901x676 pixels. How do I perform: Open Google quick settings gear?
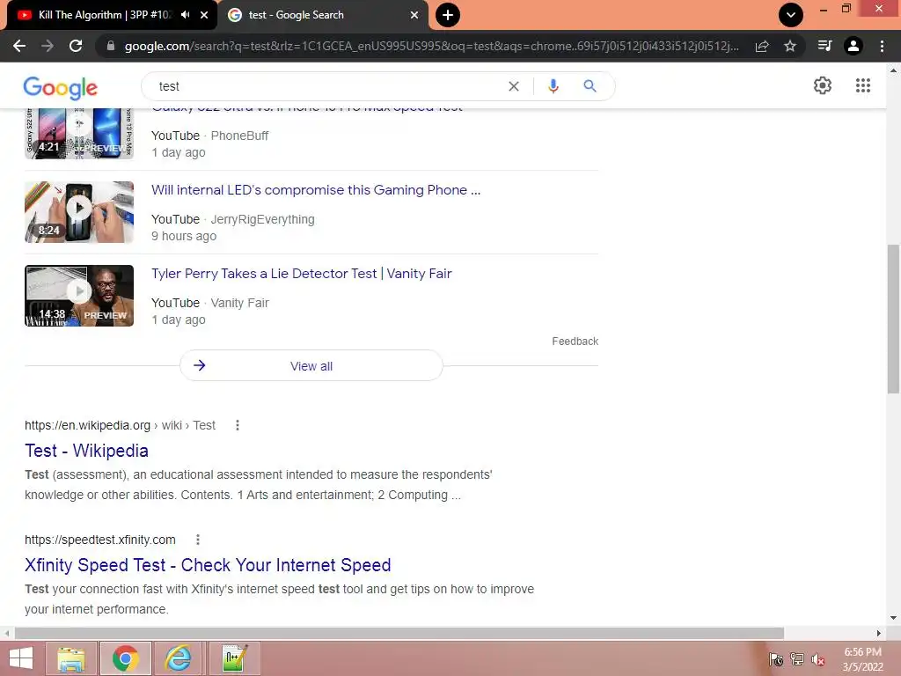coord(823,85)
